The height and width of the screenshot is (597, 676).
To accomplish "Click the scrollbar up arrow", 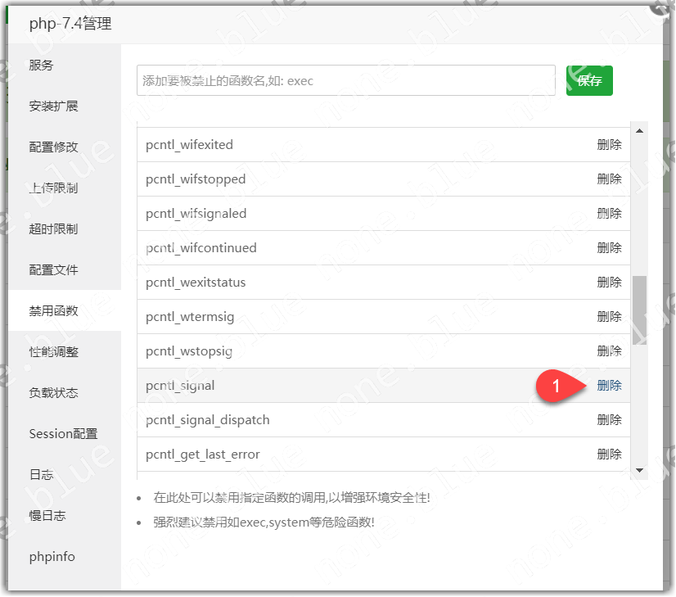I will pyautogui.click(x=640, y=131).
